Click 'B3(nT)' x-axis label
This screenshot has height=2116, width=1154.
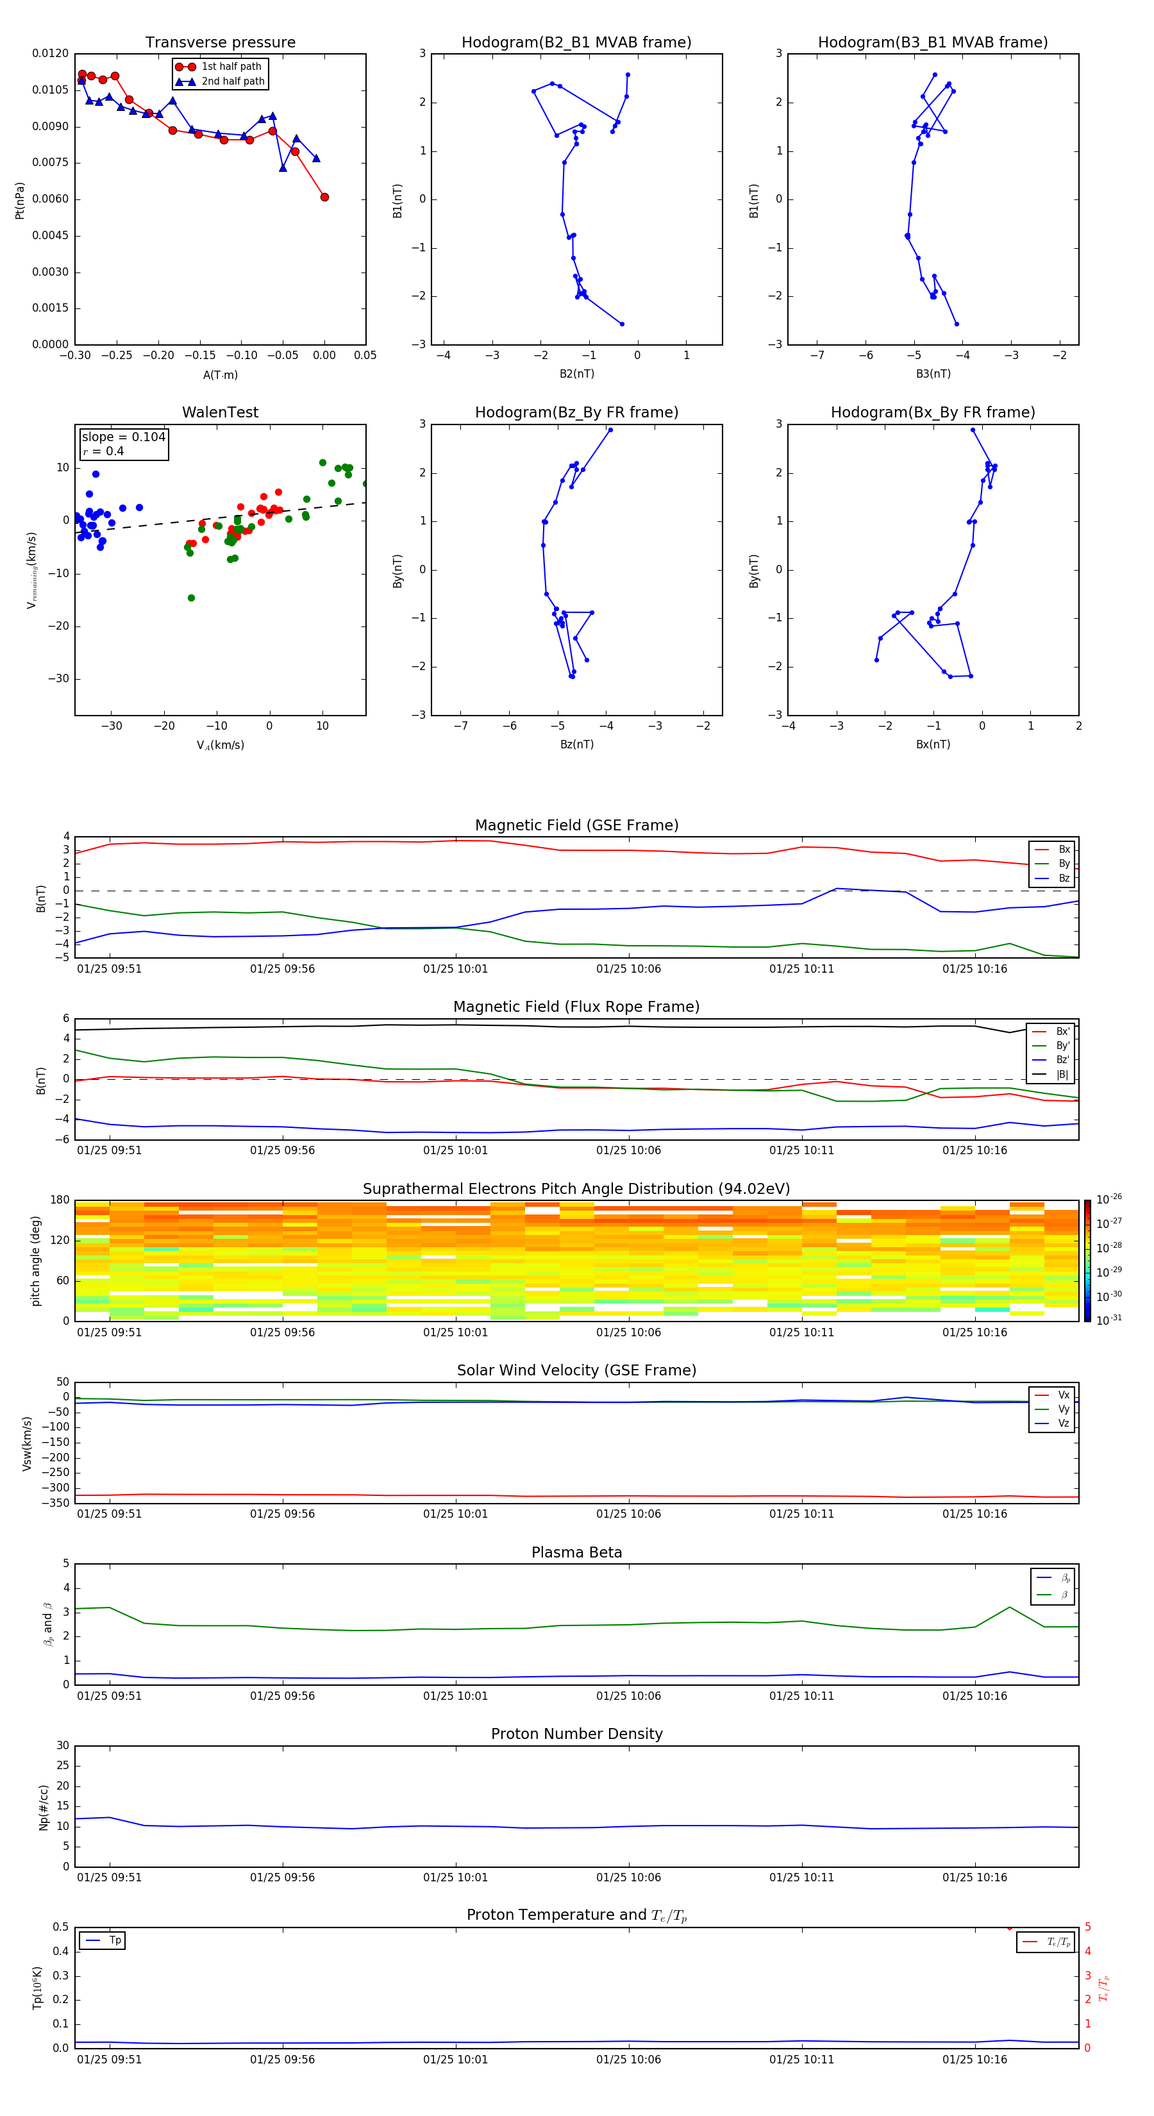tap(933, 374)
